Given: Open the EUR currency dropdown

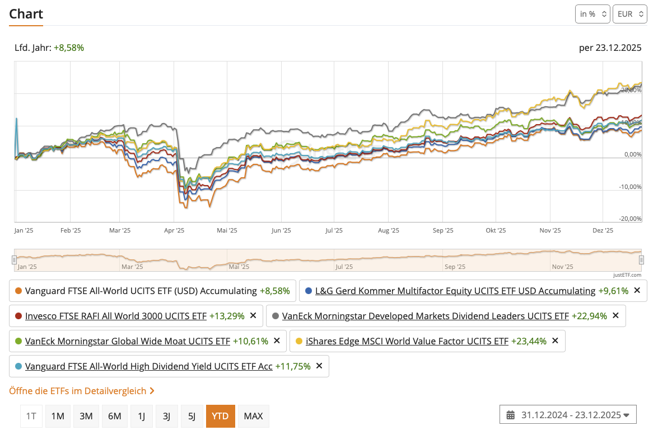Looking at the screenshot, I should point(630,14).
